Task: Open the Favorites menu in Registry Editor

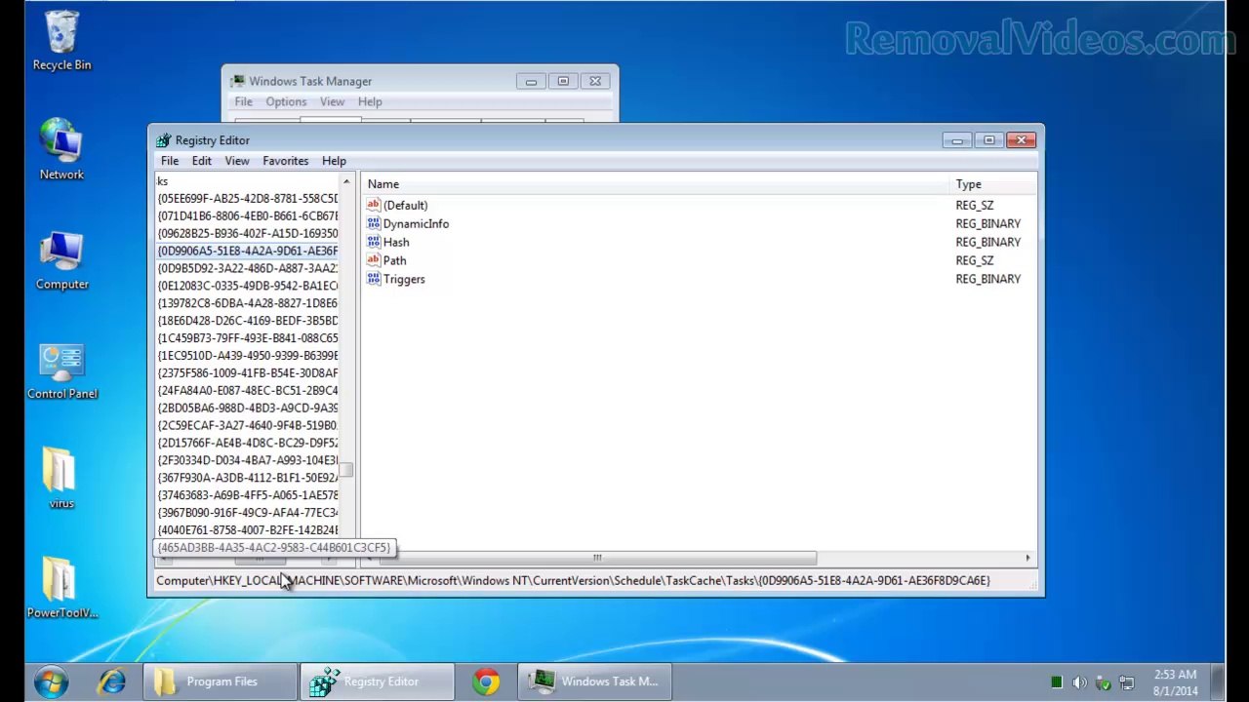Action: coord(285,161)
